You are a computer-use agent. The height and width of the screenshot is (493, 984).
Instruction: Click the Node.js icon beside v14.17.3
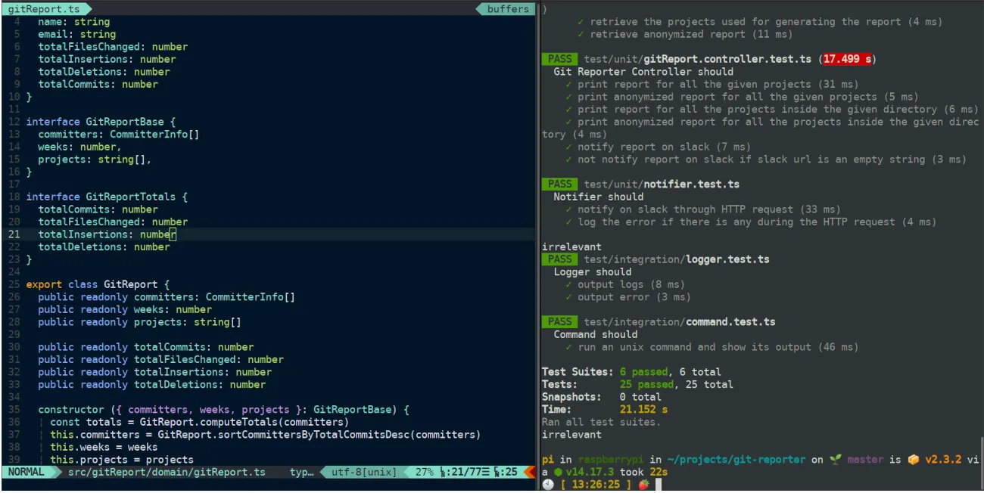coord(559,473)
